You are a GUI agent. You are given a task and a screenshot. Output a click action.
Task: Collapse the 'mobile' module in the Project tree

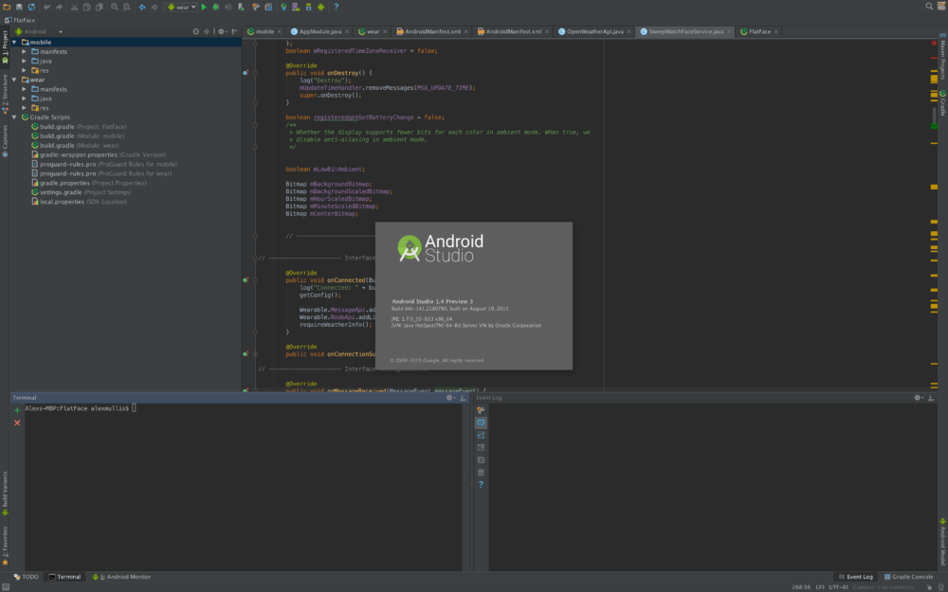pyautogui.click(x=15, y=42)
